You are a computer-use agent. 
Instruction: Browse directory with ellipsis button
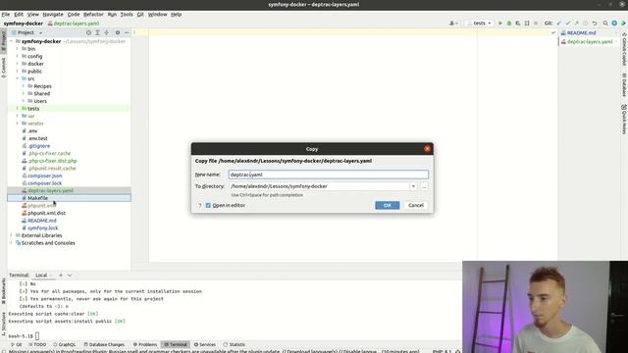click(x=424, y=186)
